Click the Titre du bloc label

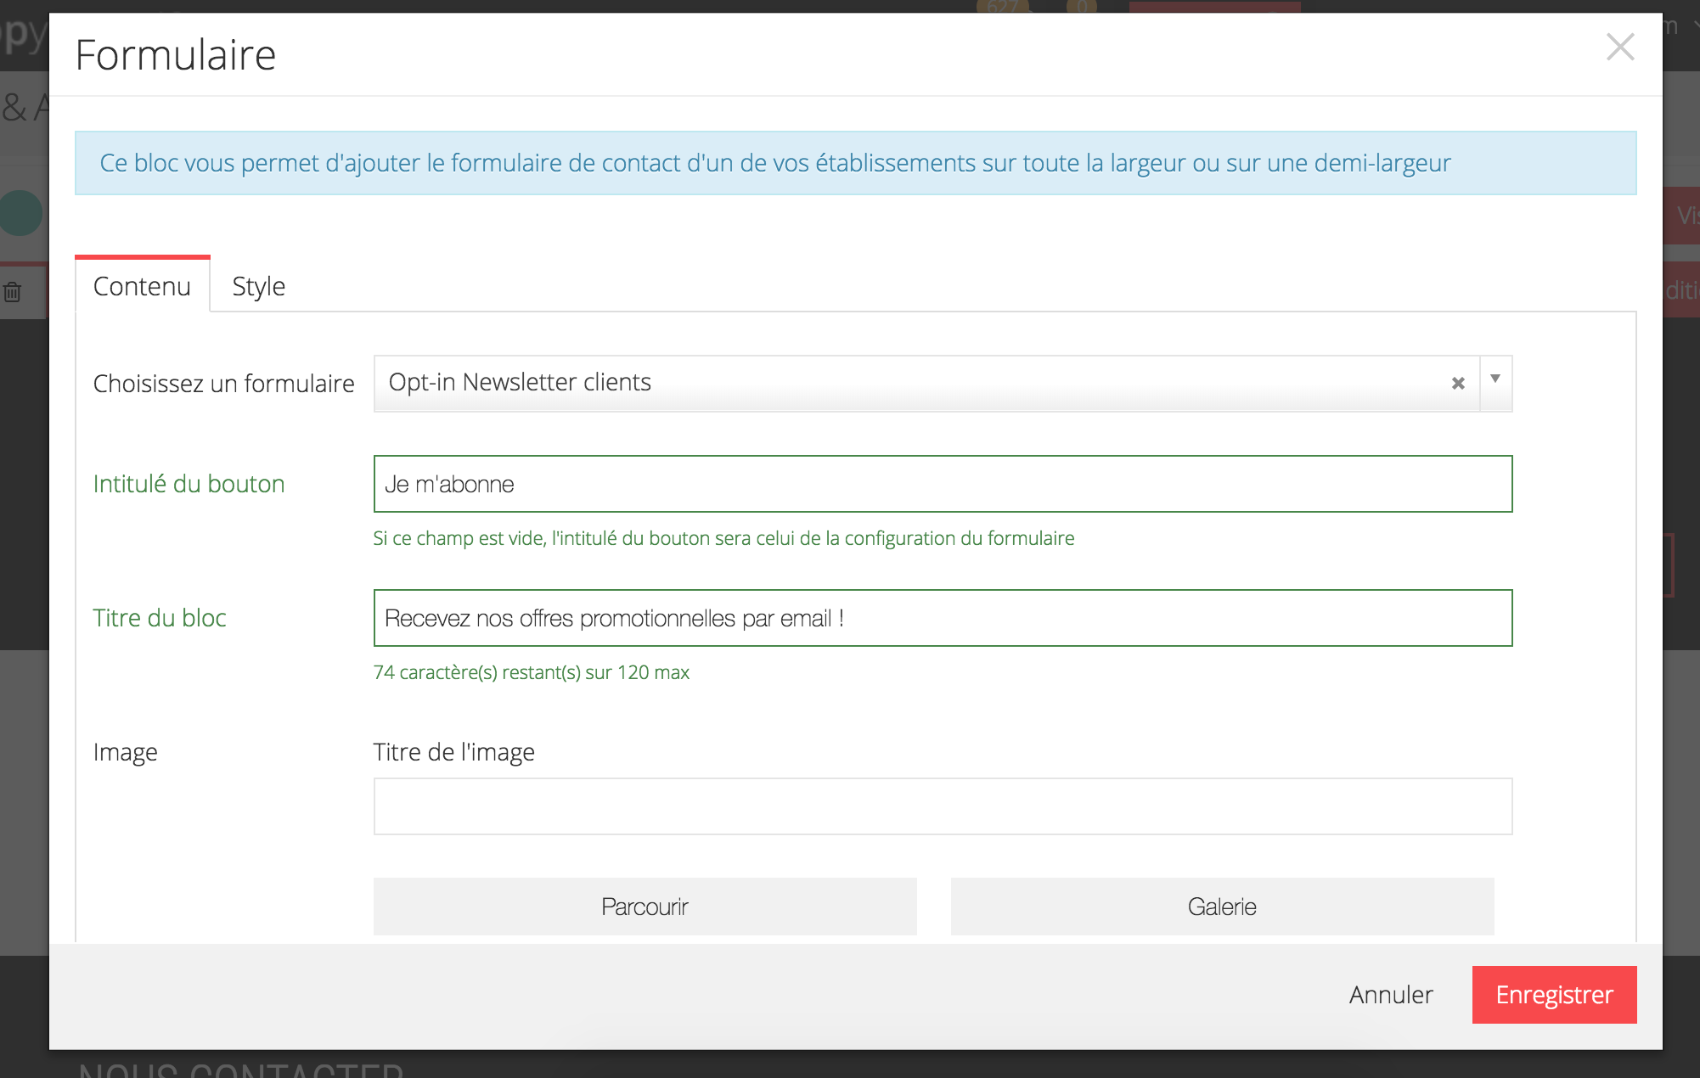pos(160,618)
